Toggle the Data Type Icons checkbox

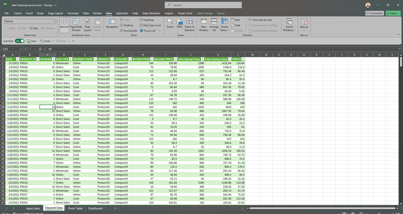(141, 25)
